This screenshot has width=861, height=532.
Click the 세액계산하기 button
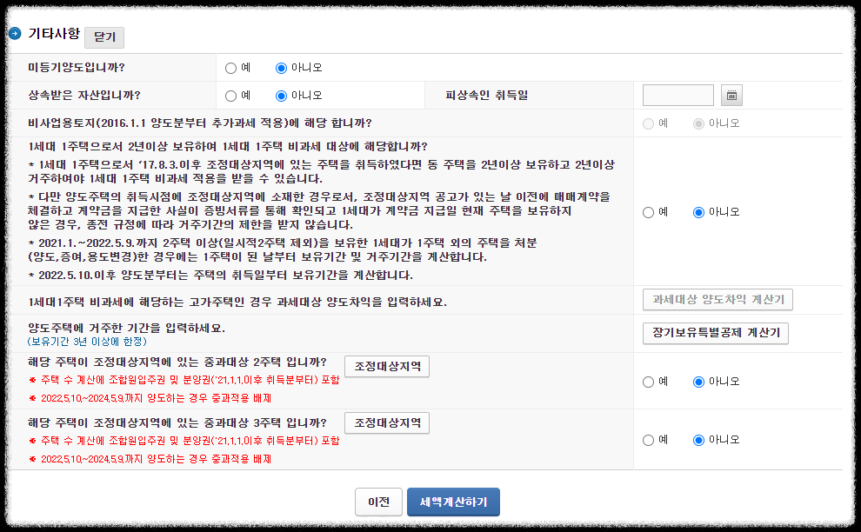coord(453,502)
